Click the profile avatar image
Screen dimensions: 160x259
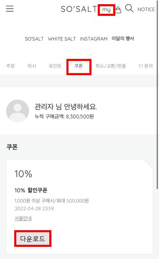18,111
